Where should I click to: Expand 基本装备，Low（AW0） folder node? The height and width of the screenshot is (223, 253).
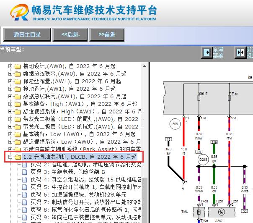pyautogui.click(x=10, y=134)
